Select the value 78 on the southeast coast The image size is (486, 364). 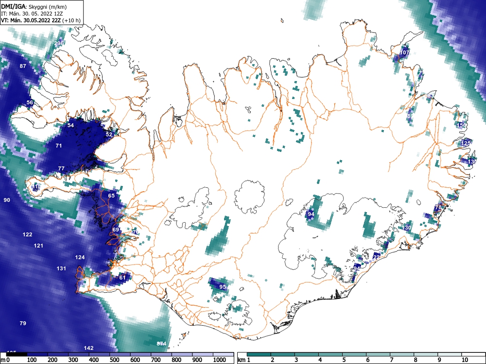click(x=438, y=207)
